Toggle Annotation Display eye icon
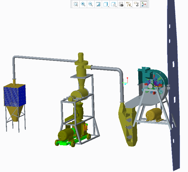This screenshot has height=172, width=188. [136, 4]
